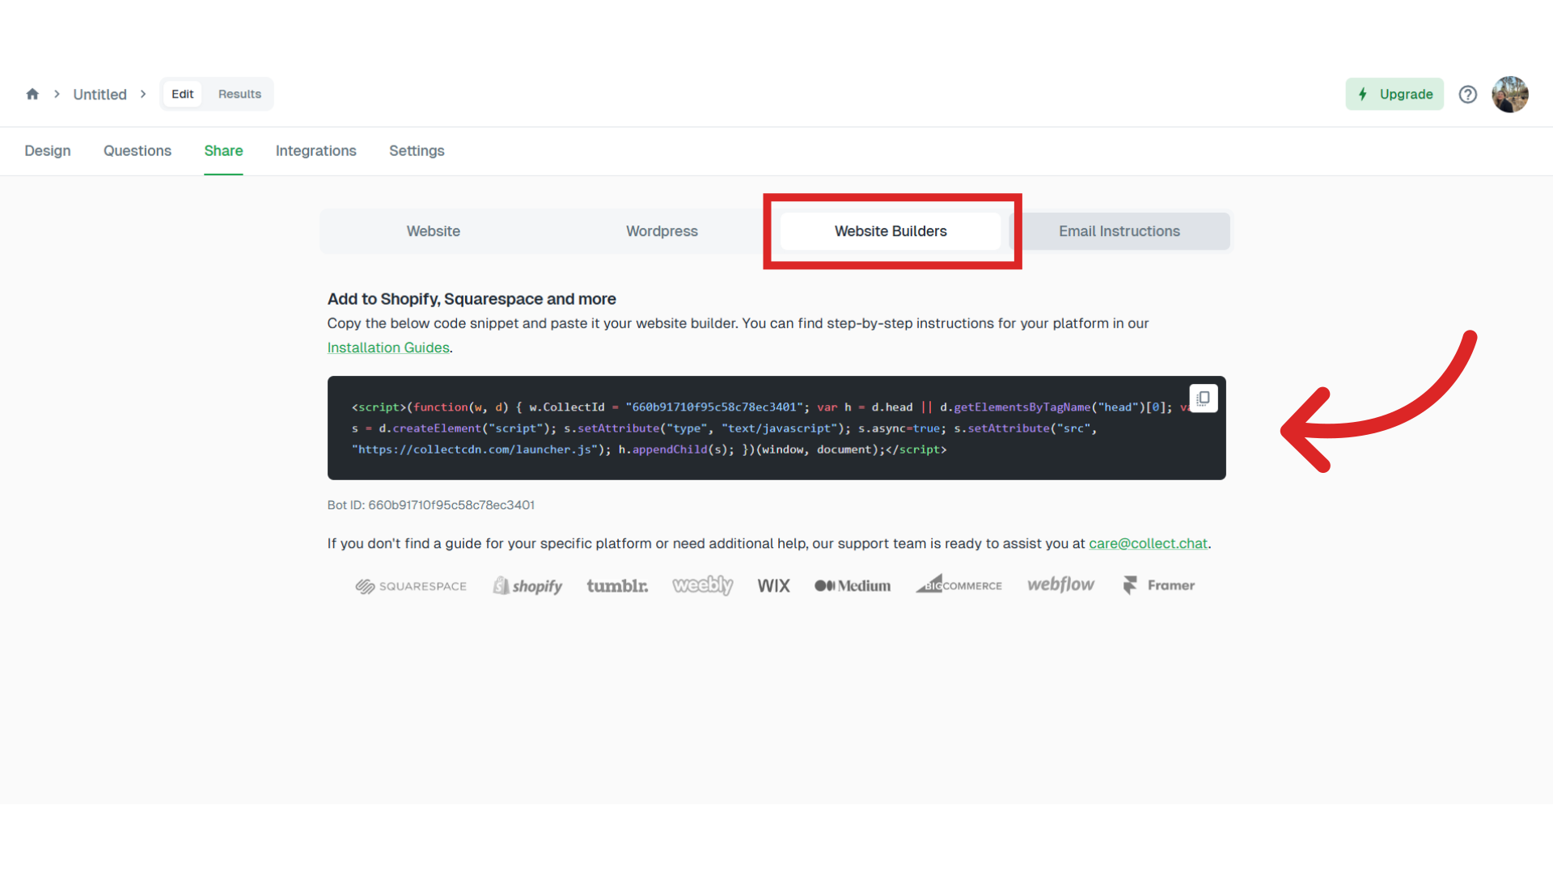This screenshot has height=873, width=1553.
Task: Select the Website sharing option
Action: tap(434, 231)
